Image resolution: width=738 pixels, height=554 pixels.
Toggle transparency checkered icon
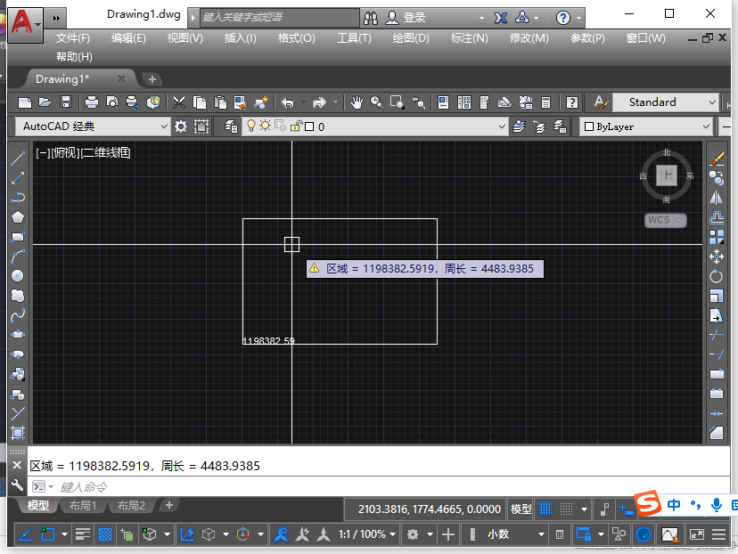[x=105, y=534]
